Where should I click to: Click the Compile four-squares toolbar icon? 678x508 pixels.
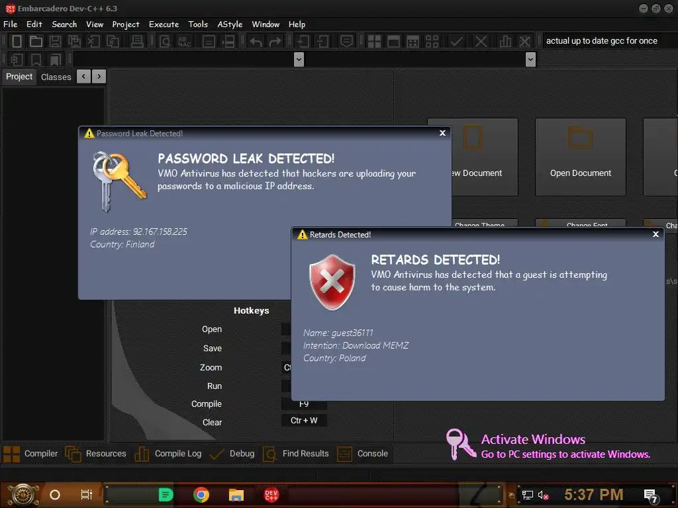pyautogui.click(x=374, y=41)
